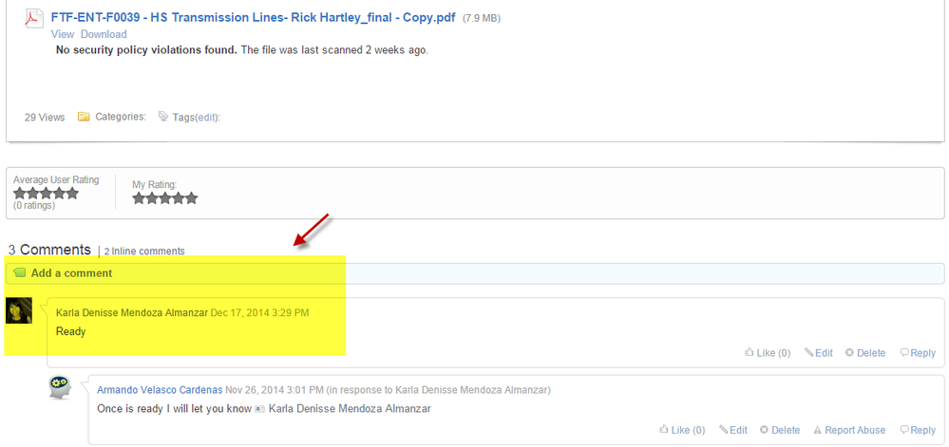949x447 pixels.
Task: Click the Add a comment field
Action: coord(475,273)
